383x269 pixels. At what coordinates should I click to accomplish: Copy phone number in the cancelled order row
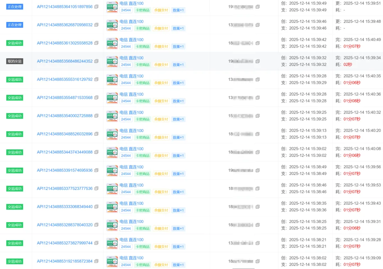pos(257,61)
